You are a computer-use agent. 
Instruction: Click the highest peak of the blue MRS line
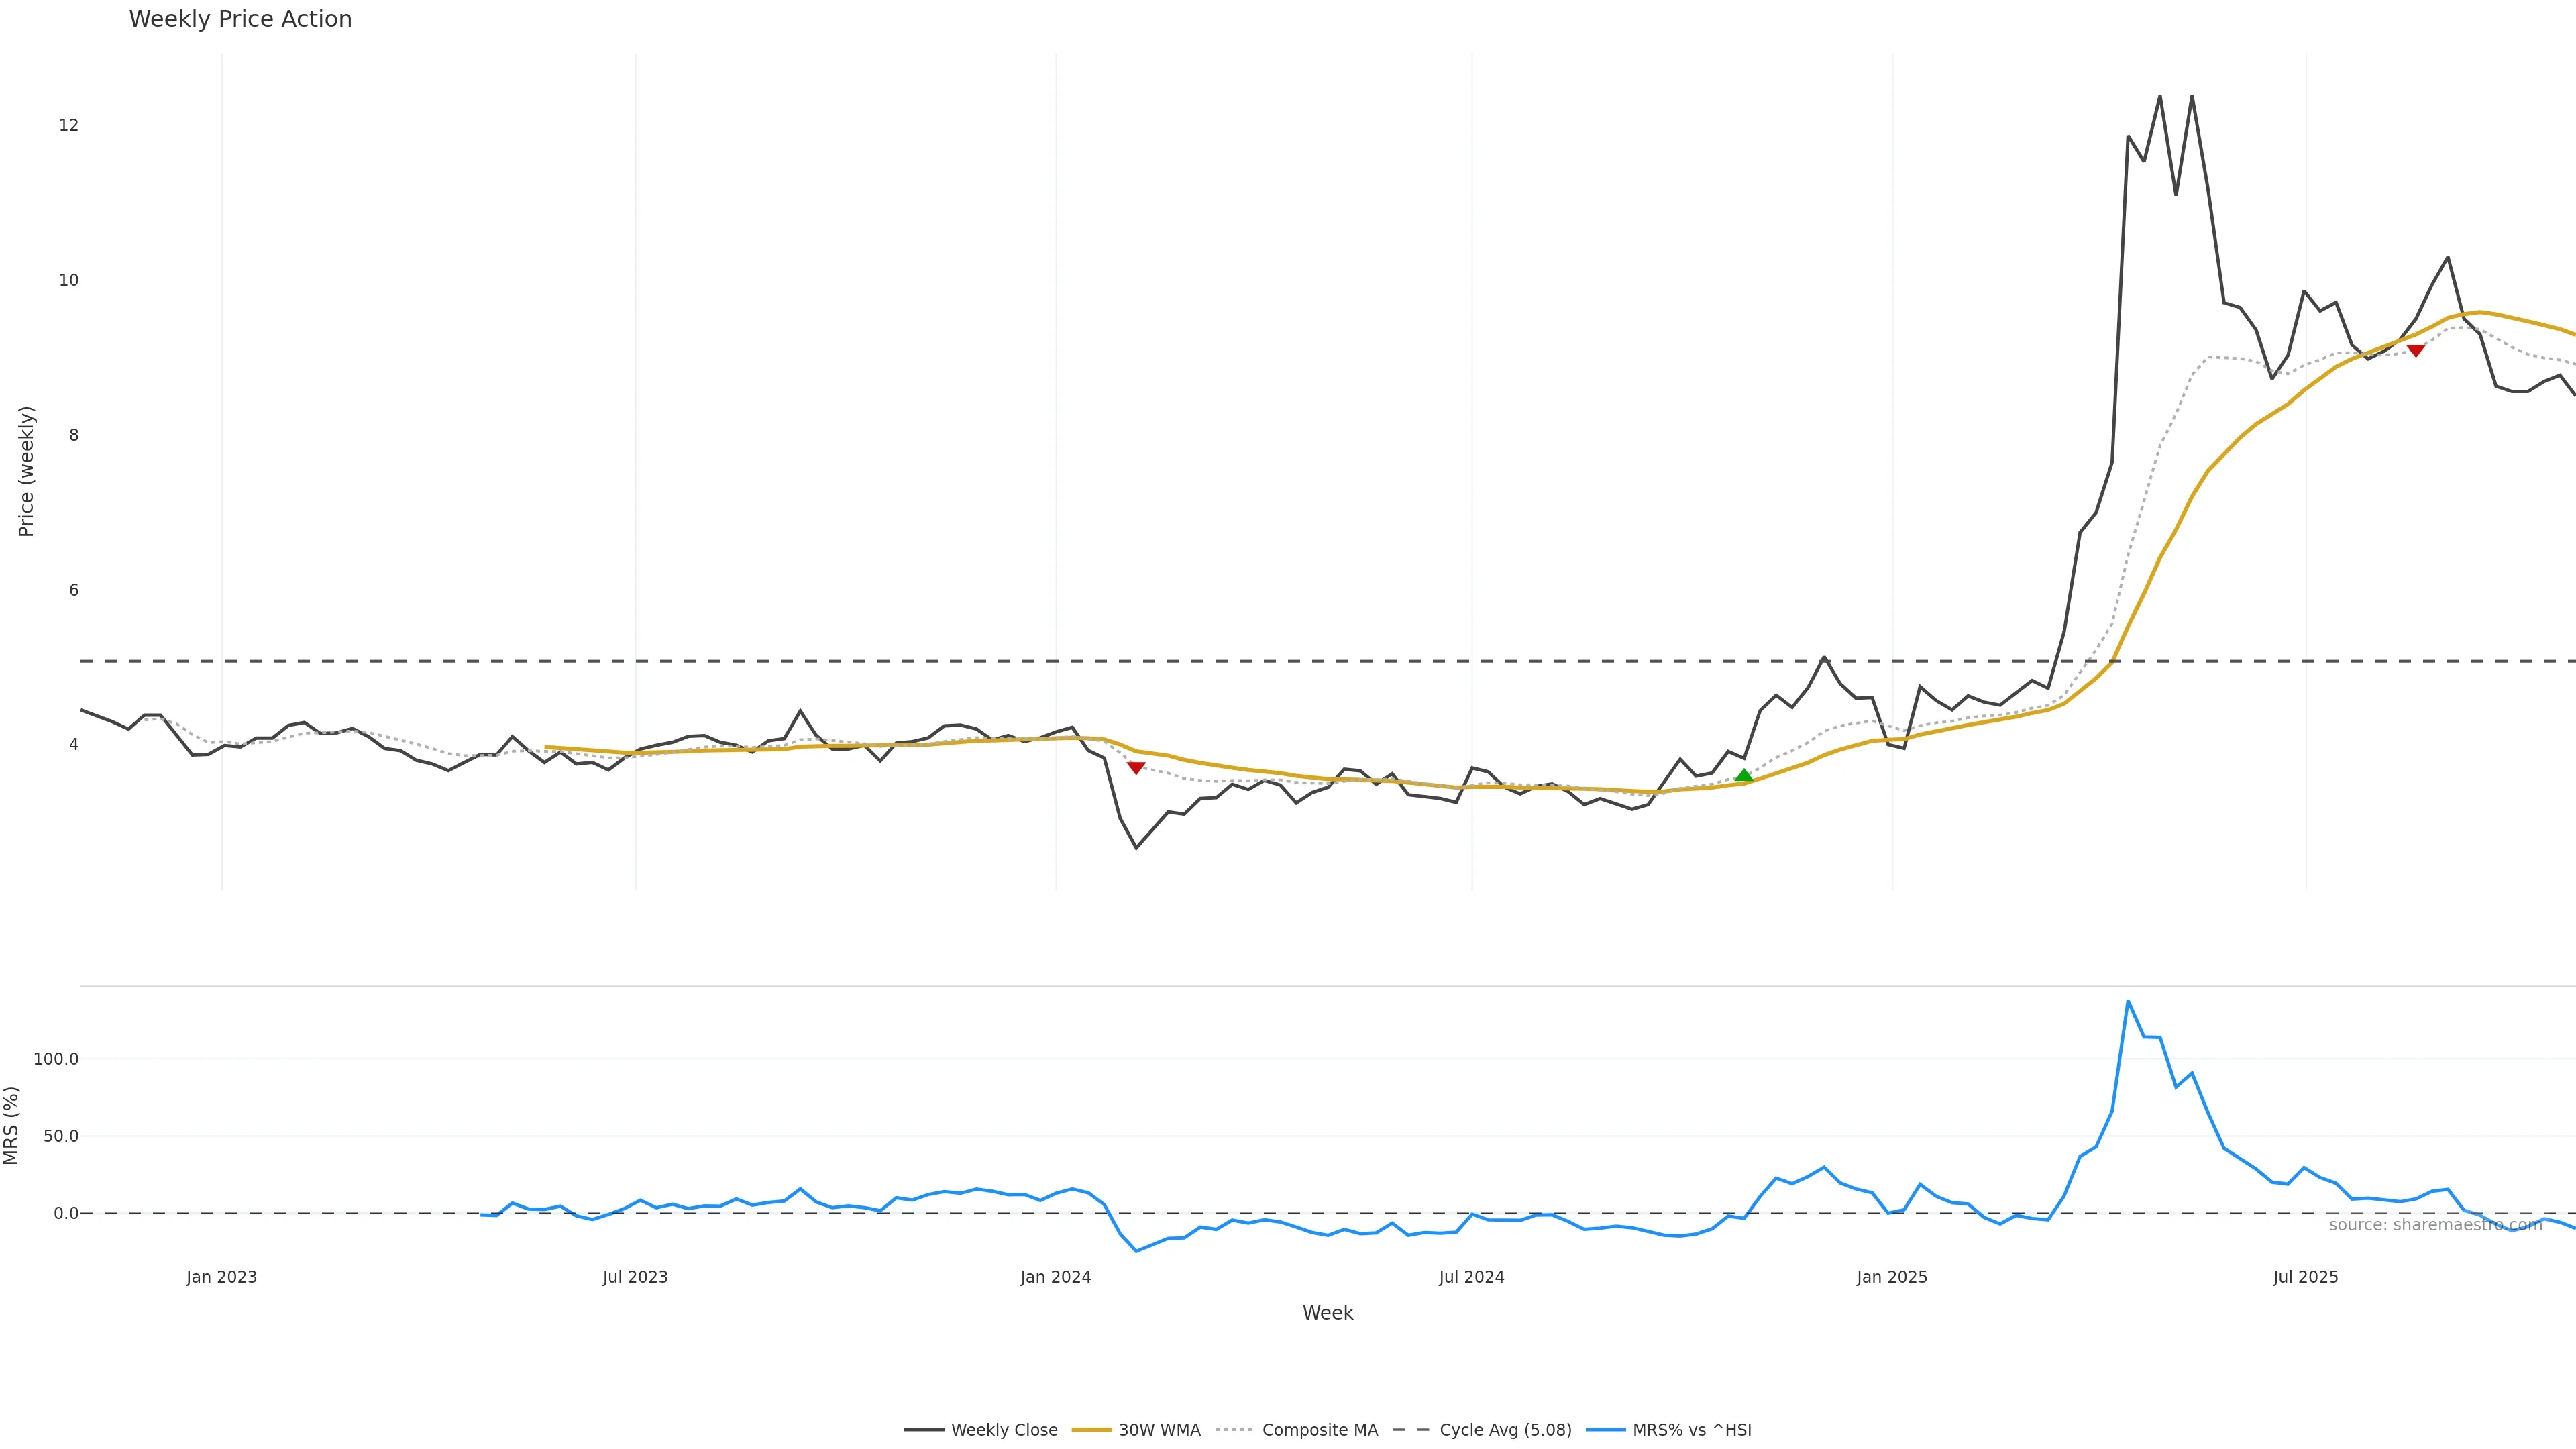(x=2128, y=1001)
